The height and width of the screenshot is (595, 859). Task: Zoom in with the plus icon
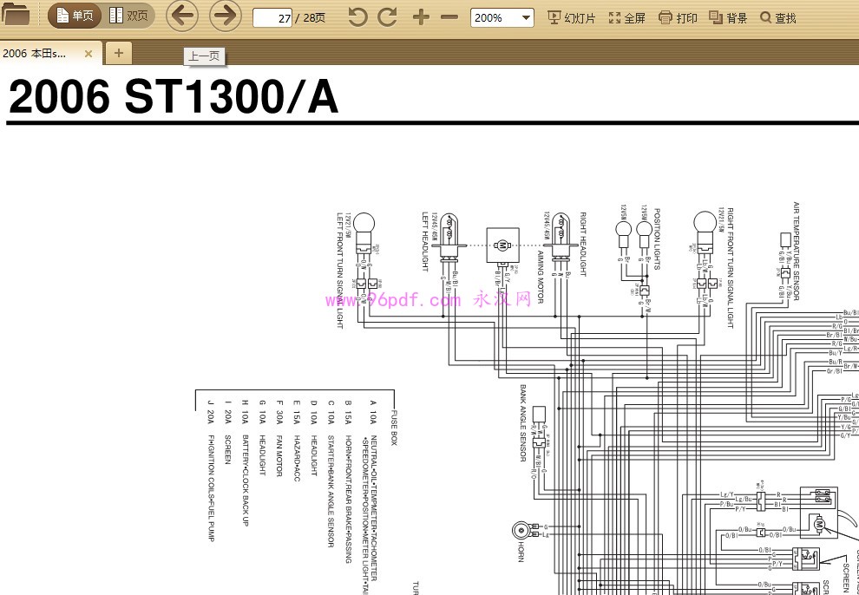tap(421, 17)
